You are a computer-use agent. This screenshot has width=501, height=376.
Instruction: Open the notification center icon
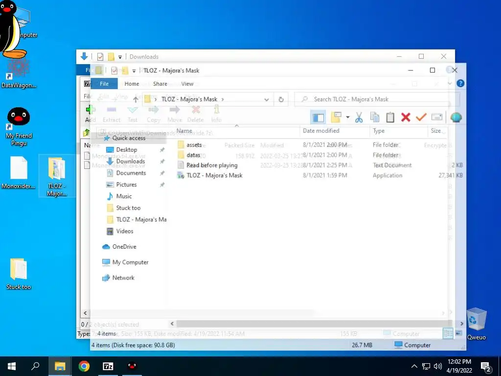[x=486, y=367]
